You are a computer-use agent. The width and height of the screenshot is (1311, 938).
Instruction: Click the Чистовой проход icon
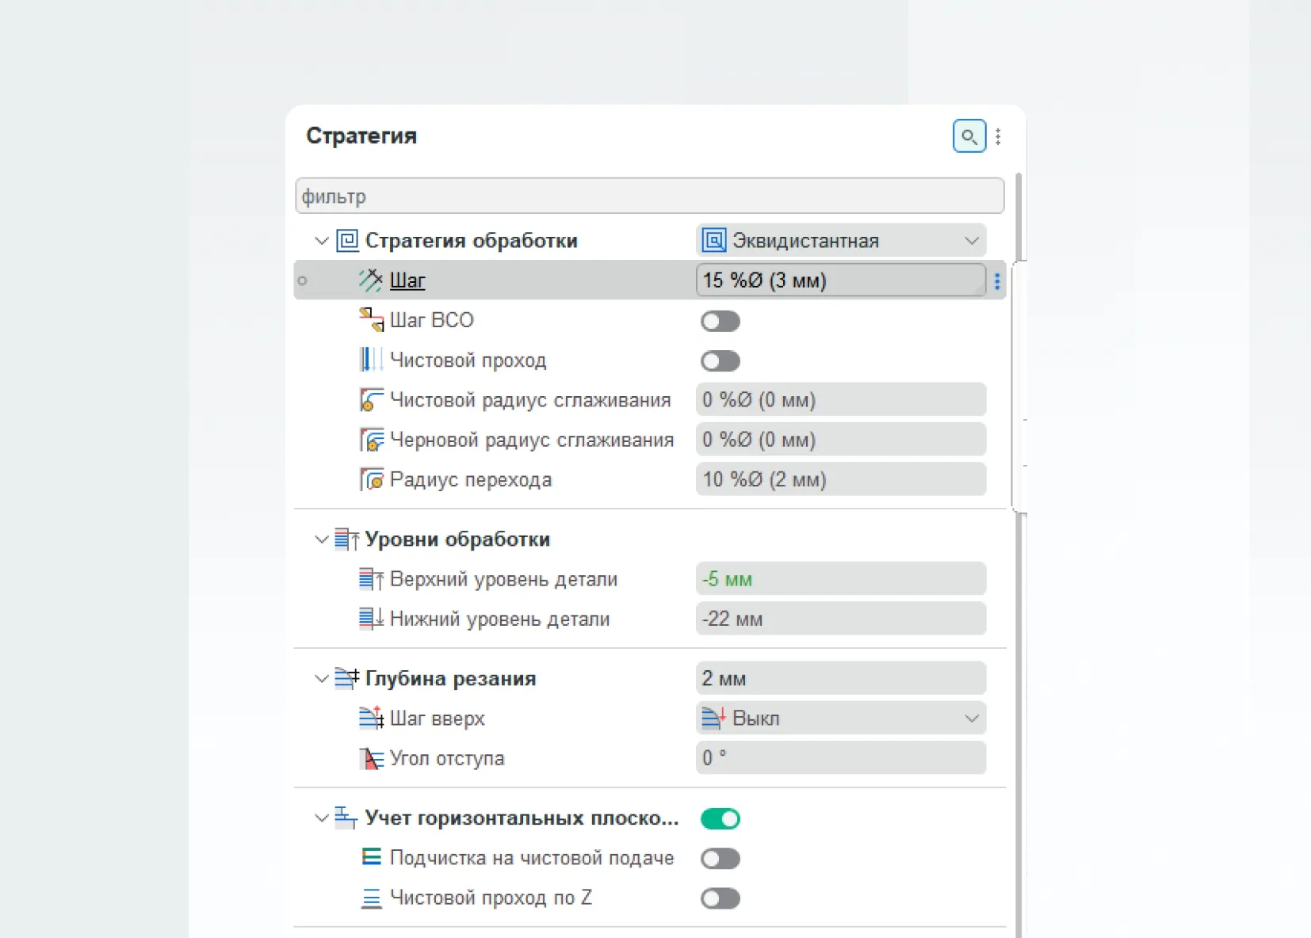(371, 360)
